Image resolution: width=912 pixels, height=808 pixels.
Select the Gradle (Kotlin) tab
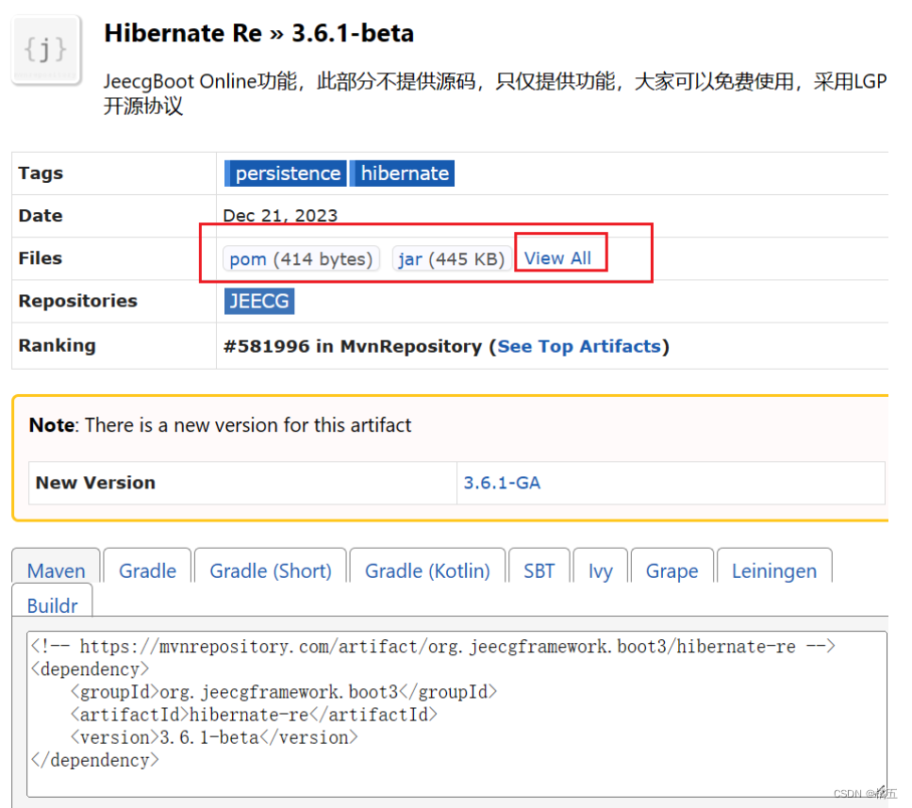426,570
